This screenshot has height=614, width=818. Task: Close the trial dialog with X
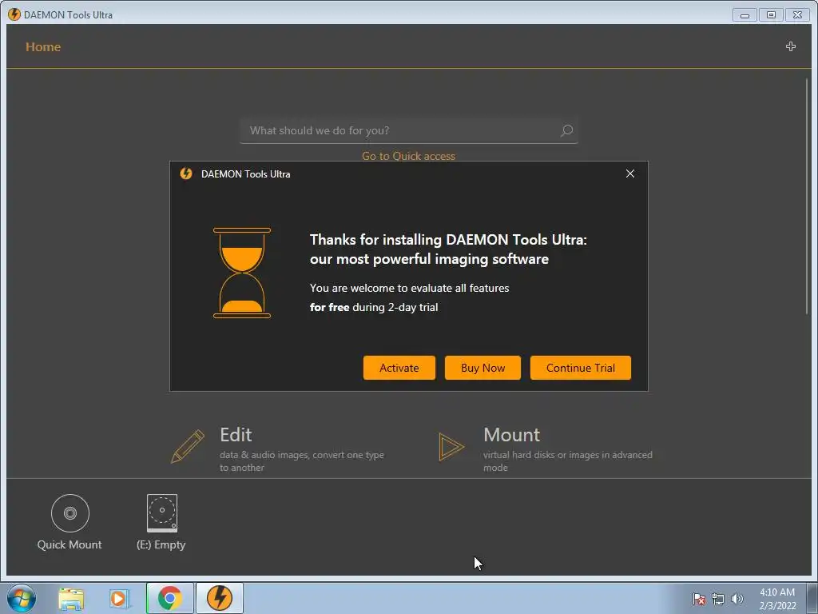(x=630, y=173)
